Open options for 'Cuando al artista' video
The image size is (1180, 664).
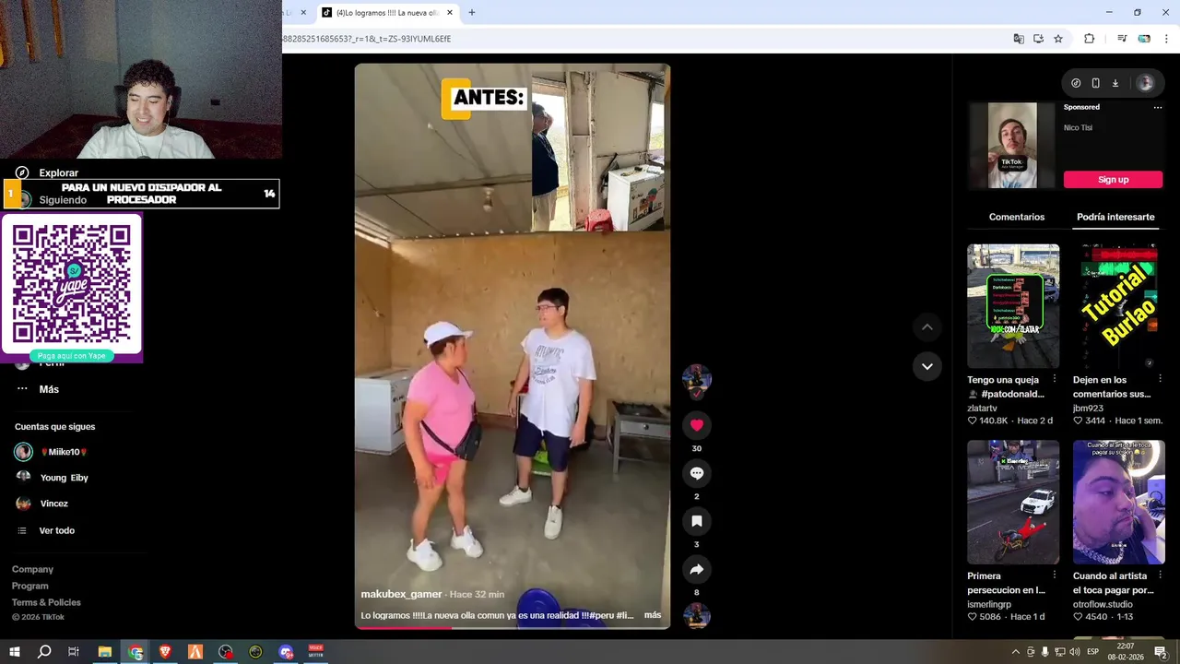[1160, 575]
